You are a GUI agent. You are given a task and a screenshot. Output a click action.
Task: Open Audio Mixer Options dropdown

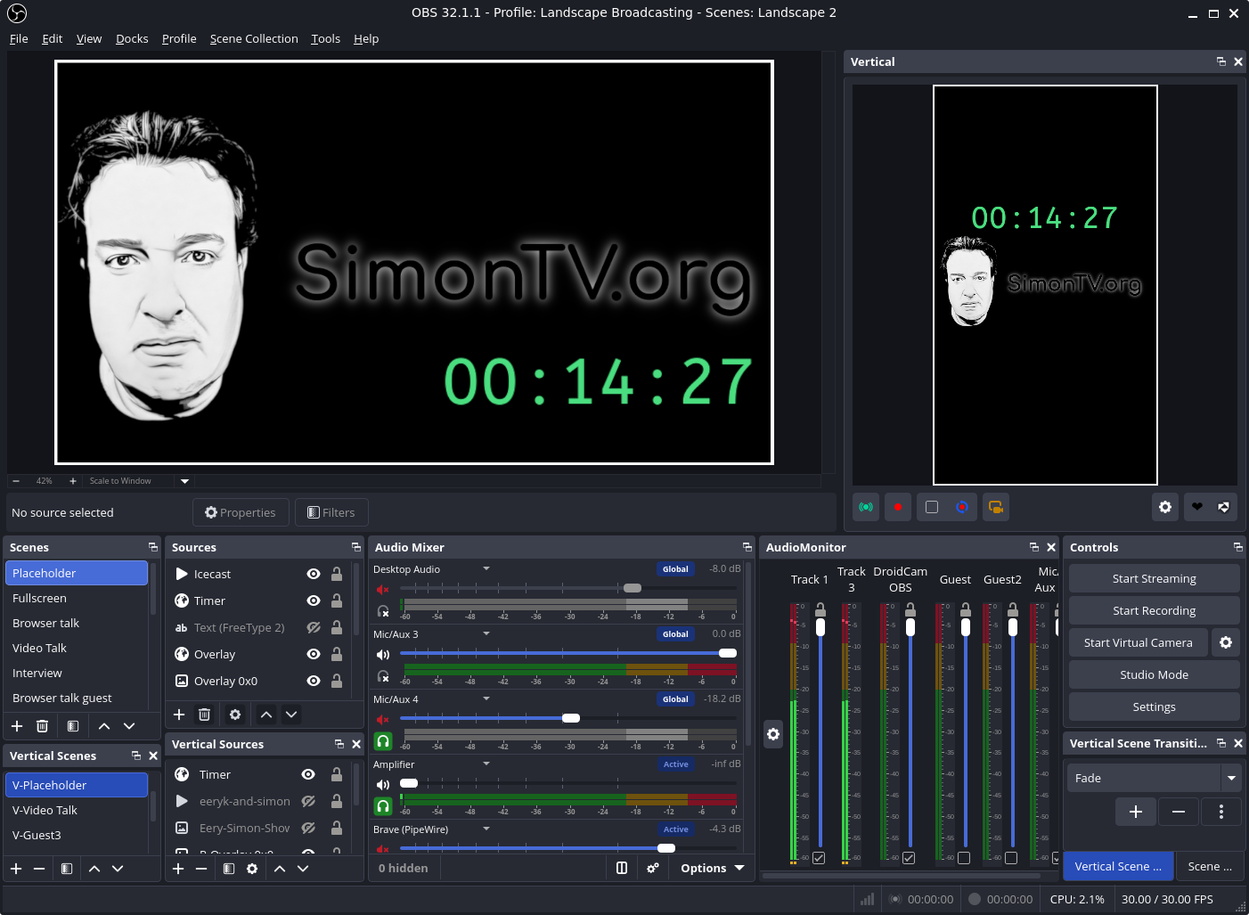point(713,868)
